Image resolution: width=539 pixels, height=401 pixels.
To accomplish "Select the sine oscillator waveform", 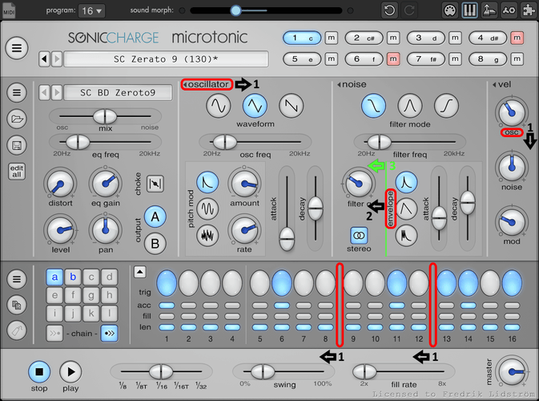I will (219, 106).
